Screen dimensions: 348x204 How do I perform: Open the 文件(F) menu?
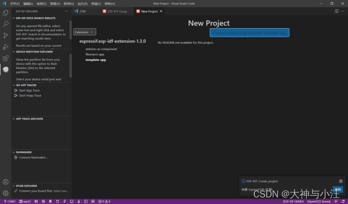pyautogui.click(x=15, y=4)
